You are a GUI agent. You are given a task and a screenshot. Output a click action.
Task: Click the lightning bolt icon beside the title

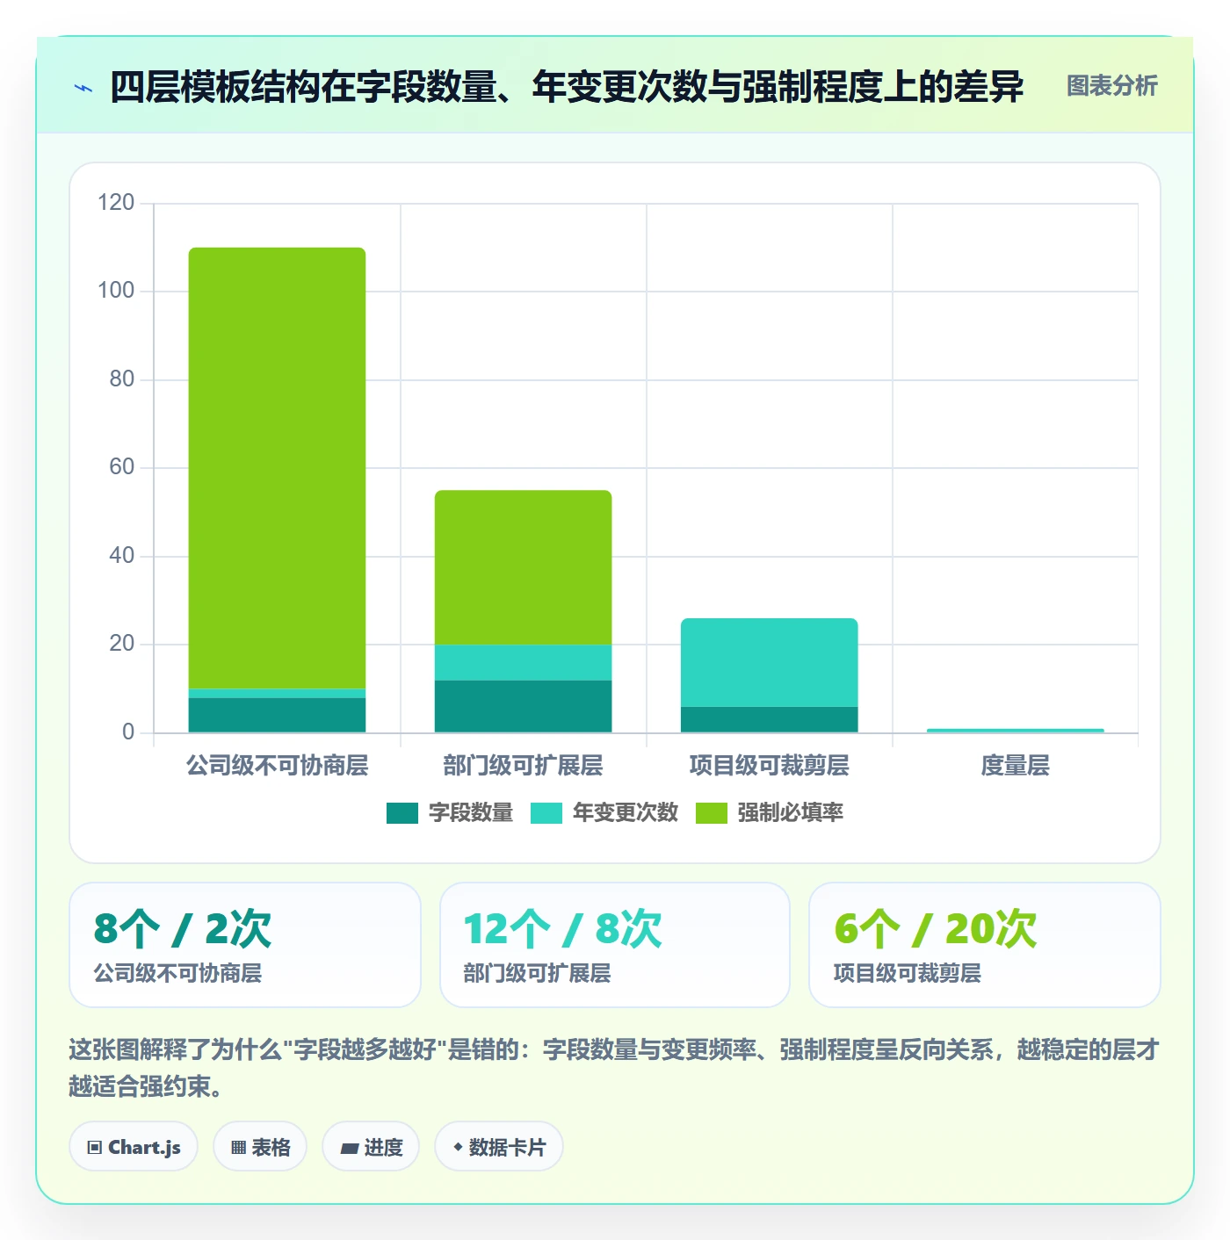[x=83, y=88]
